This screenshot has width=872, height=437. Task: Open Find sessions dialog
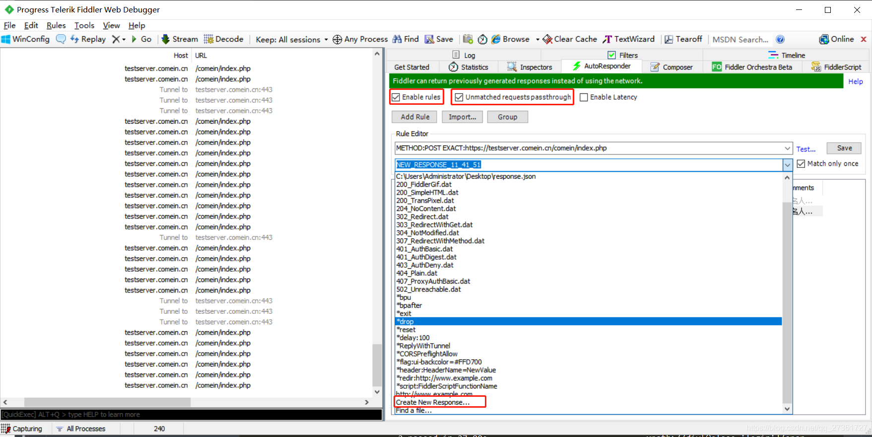click(405, 39)
